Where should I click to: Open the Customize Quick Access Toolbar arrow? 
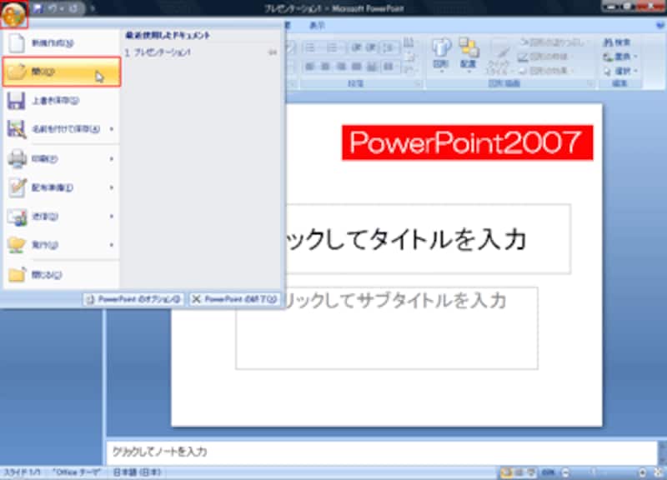point(93,8)
